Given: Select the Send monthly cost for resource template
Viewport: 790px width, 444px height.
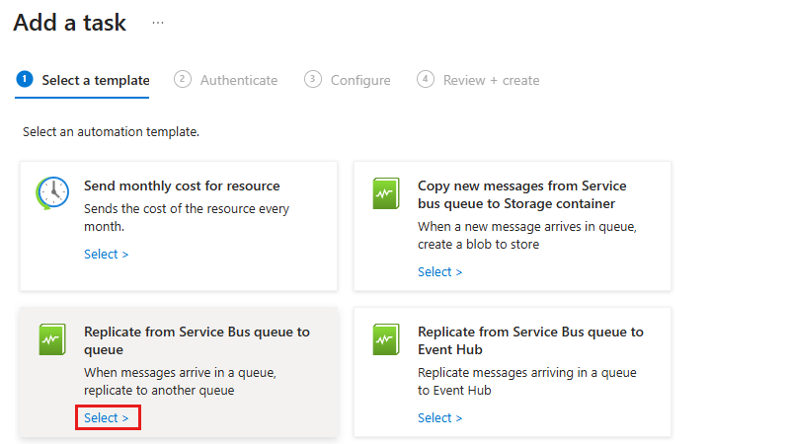Looking at the screenshot, I should click(x=107, y=255).
